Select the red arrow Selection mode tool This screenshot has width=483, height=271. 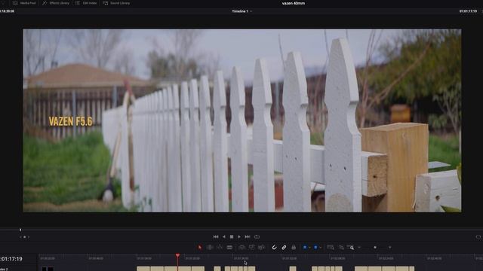click(200, 248)
